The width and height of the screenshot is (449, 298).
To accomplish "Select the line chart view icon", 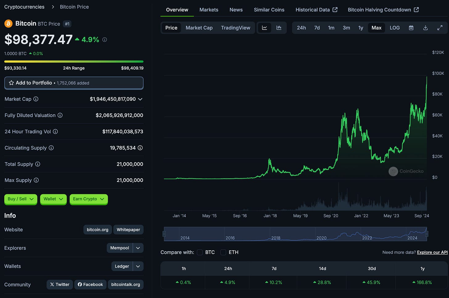I will tap(265, 28).
